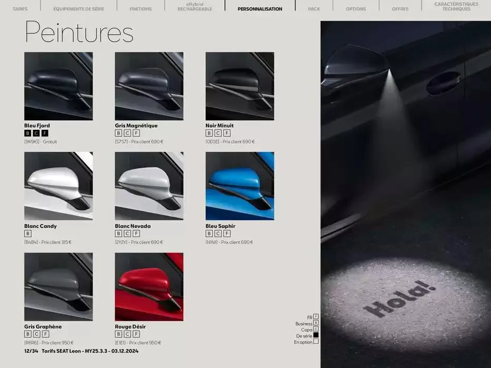
Task: Click the FR legend F box
Action: click(x=316, y=316)
